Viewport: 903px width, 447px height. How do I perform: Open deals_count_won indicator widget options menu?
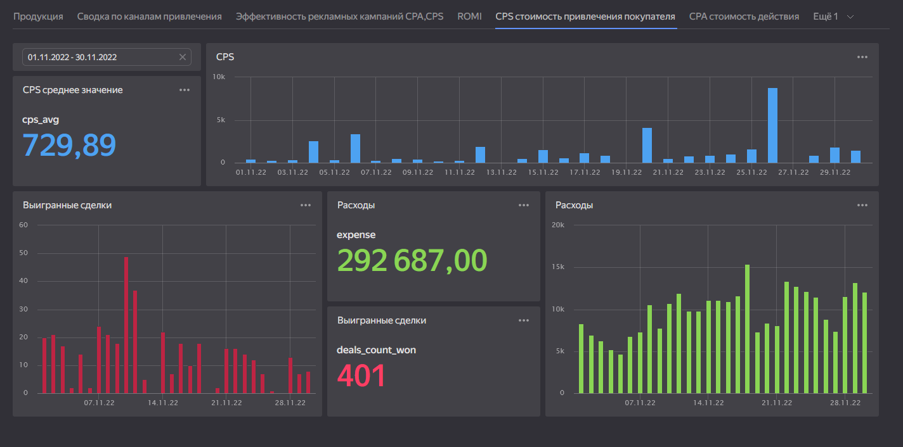523,320
